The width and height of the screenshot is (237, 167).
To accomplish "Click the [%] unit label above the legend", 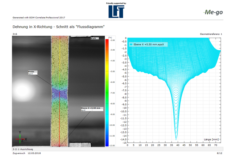I will (110, 38).
